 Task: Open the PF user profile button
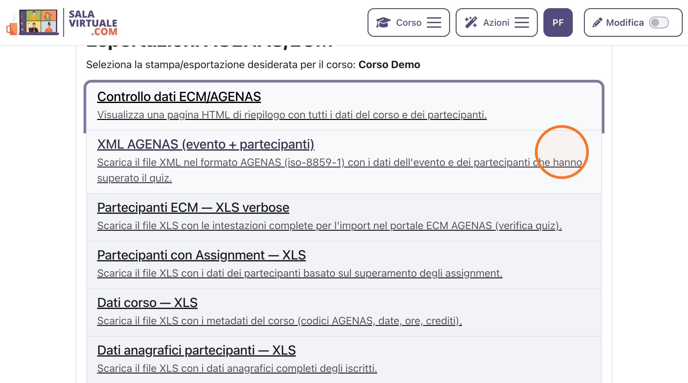point(558,22)
